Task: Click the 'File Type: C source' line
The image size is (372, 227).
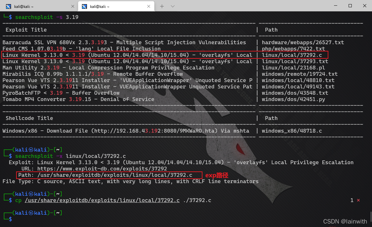Action: coord(130,181)
